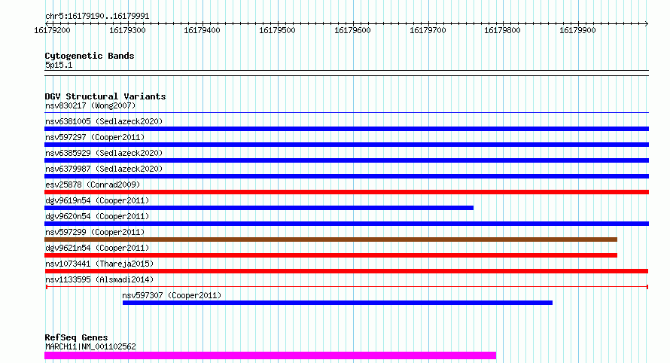Click the dgv9620n54 (Cooper2011) label
The width and height of the screenshot is (670, 363).
point(97,216)
